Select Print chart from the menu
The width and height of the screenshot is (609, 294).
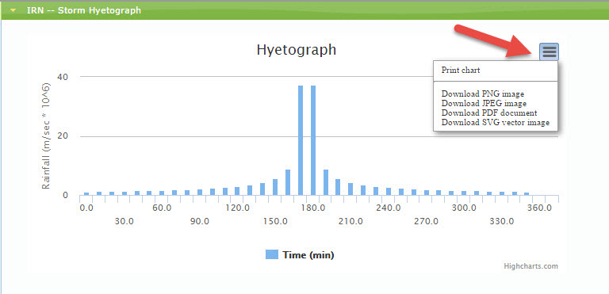(461, 71)
